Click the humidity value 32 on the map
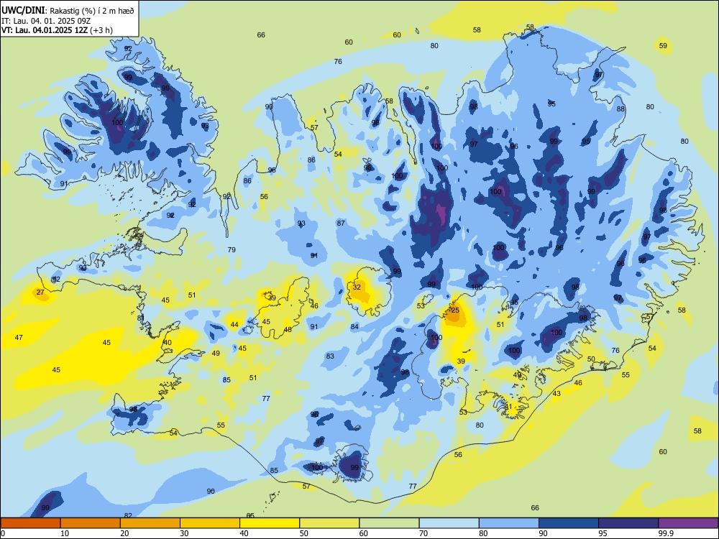This screenshot has width=719, height=539. [x=357, y=287]
